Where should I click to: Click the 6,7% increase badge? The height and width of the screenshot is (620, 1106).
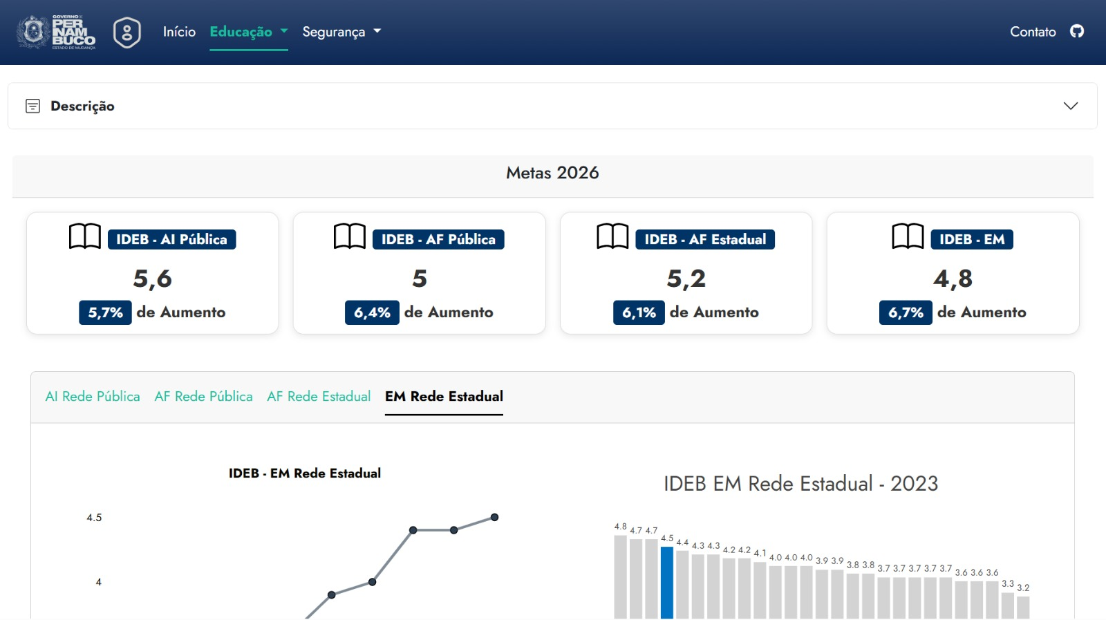coord(906,312)
